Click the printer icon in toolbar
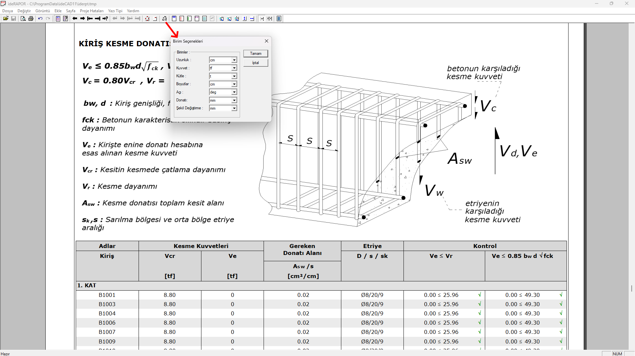Screen dimensions: 635x356 [31, 18]
